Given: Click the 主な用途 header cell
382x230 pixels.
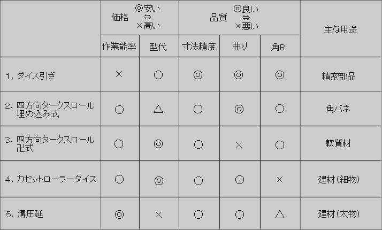Looking at the screenshot, I should (340, 29).
